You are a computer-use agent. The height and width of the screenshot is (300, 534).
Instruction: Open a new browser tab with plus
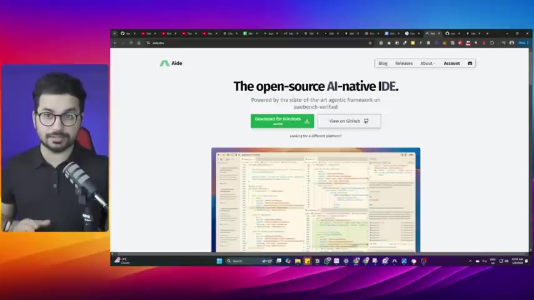(x=487, y=33)
